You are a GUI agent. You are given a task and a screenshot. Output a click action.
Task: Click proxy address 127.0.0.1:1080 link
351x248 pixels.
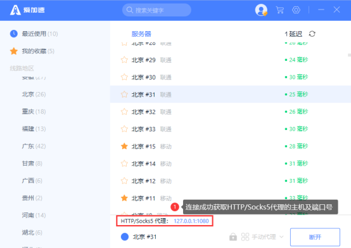191,221
